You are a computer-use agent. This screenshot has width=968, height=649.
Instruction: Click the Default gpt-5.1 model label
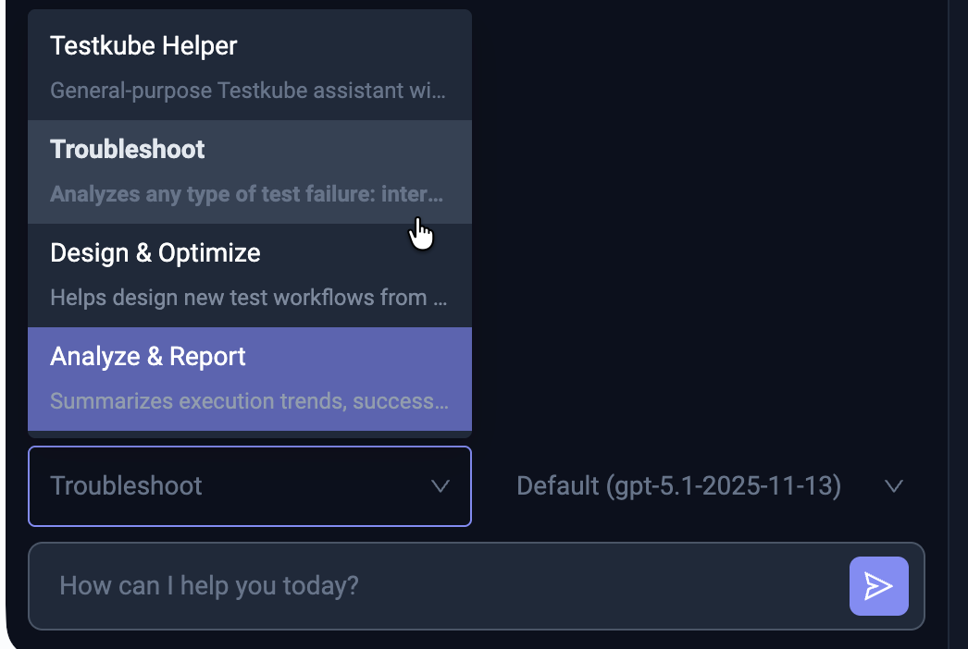678,485
